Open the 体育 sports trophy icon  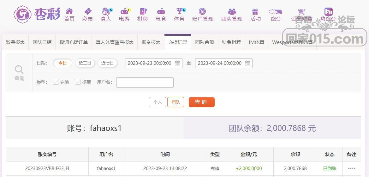[x=180, y=11]
